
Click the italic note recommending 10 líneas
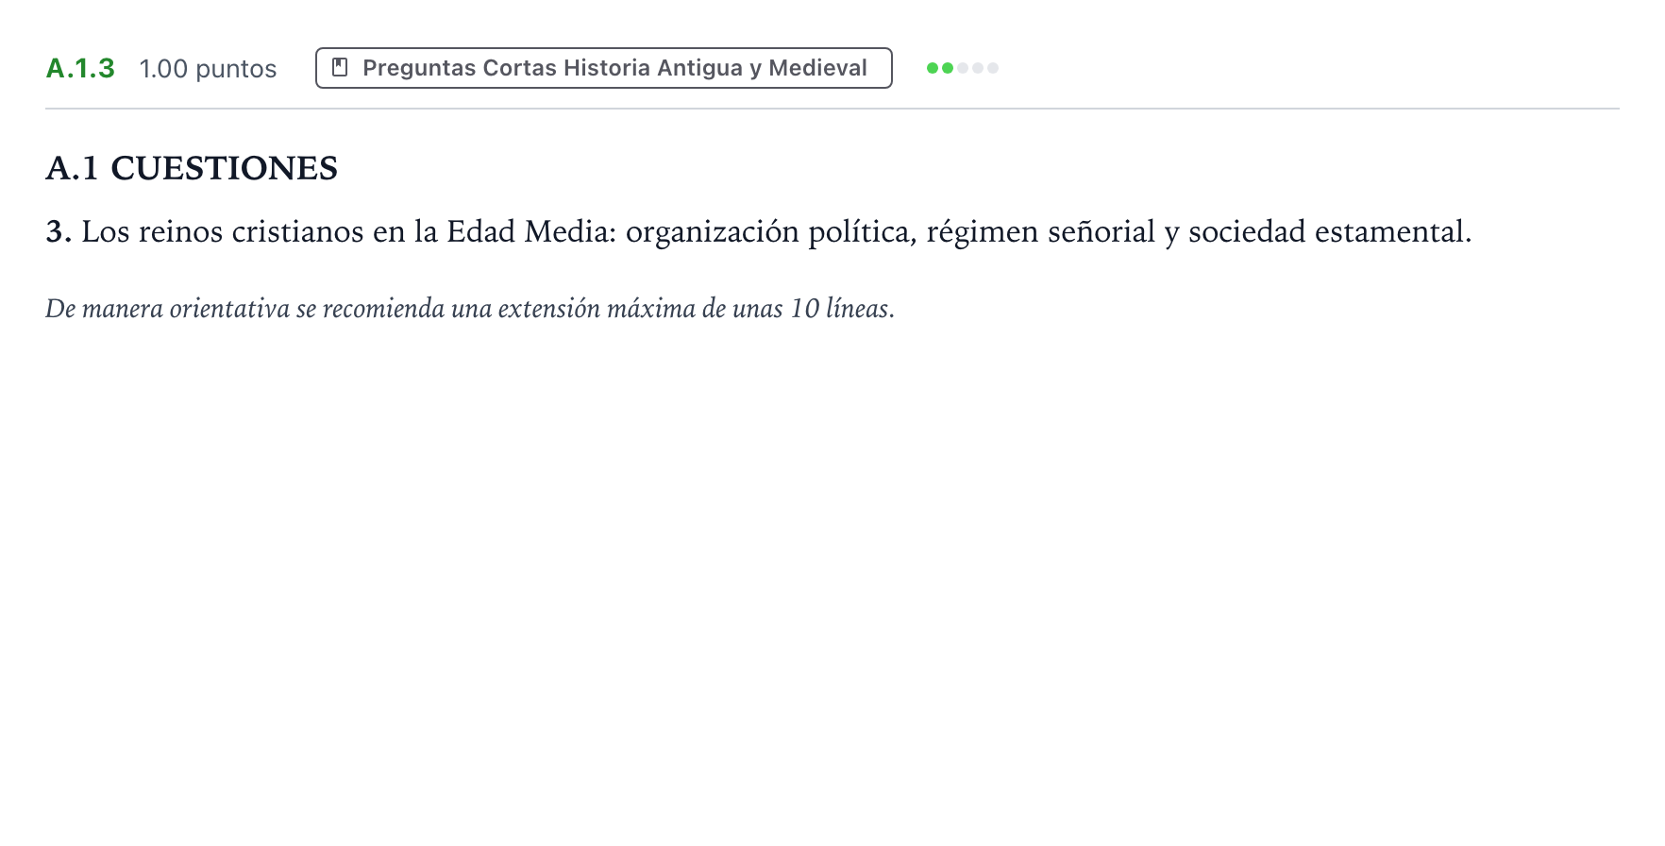(x=470, y=309)
